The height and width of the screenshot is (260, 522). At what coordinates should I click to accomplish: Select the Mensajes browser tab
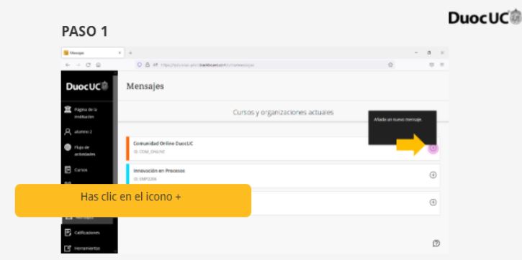tap(93, 53)
